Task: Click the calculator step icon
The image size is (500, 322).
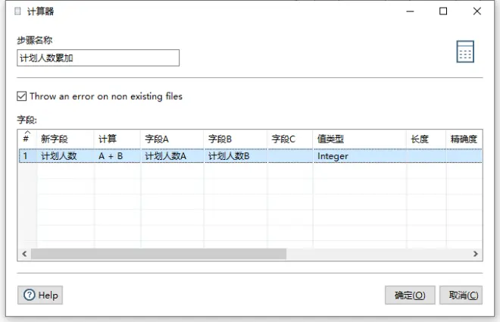Action: click(465, 52)
